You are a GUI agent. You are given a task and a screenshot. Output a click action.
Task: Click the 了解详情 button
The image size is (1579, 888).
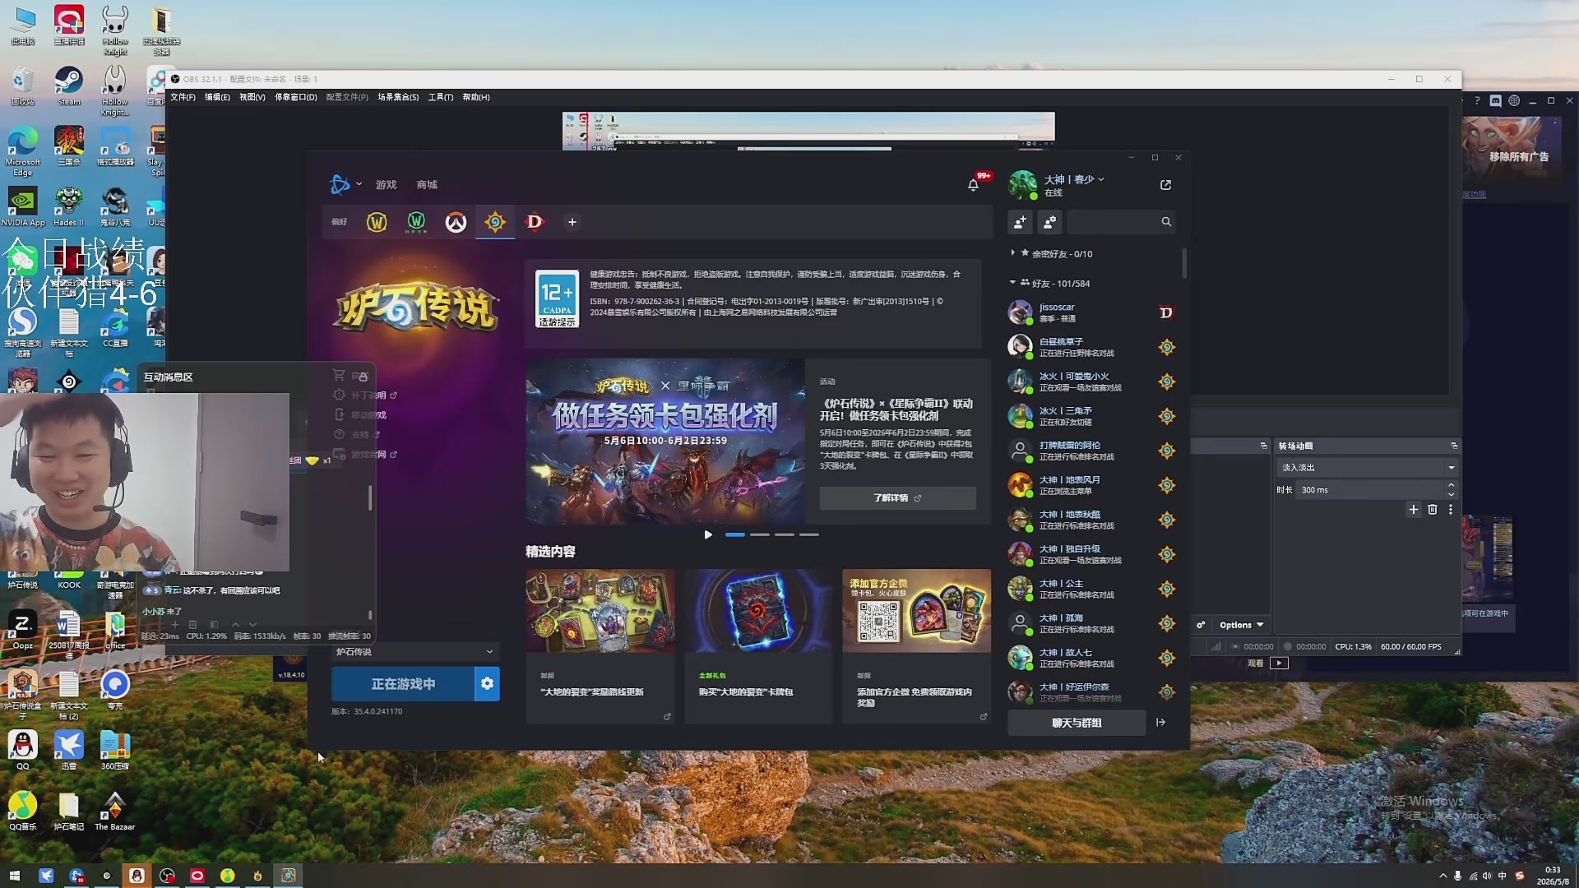[x=897, y=498]
